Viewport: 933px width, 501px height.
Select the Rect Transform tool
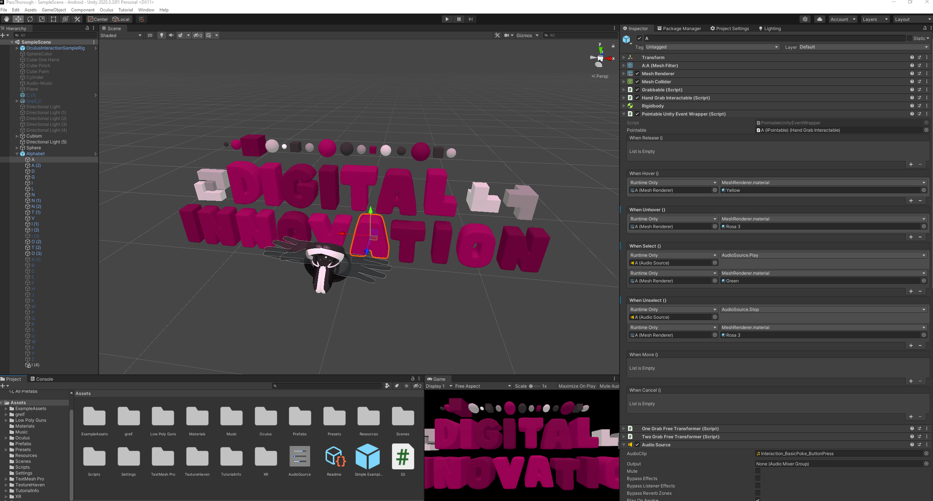point(53,19)
